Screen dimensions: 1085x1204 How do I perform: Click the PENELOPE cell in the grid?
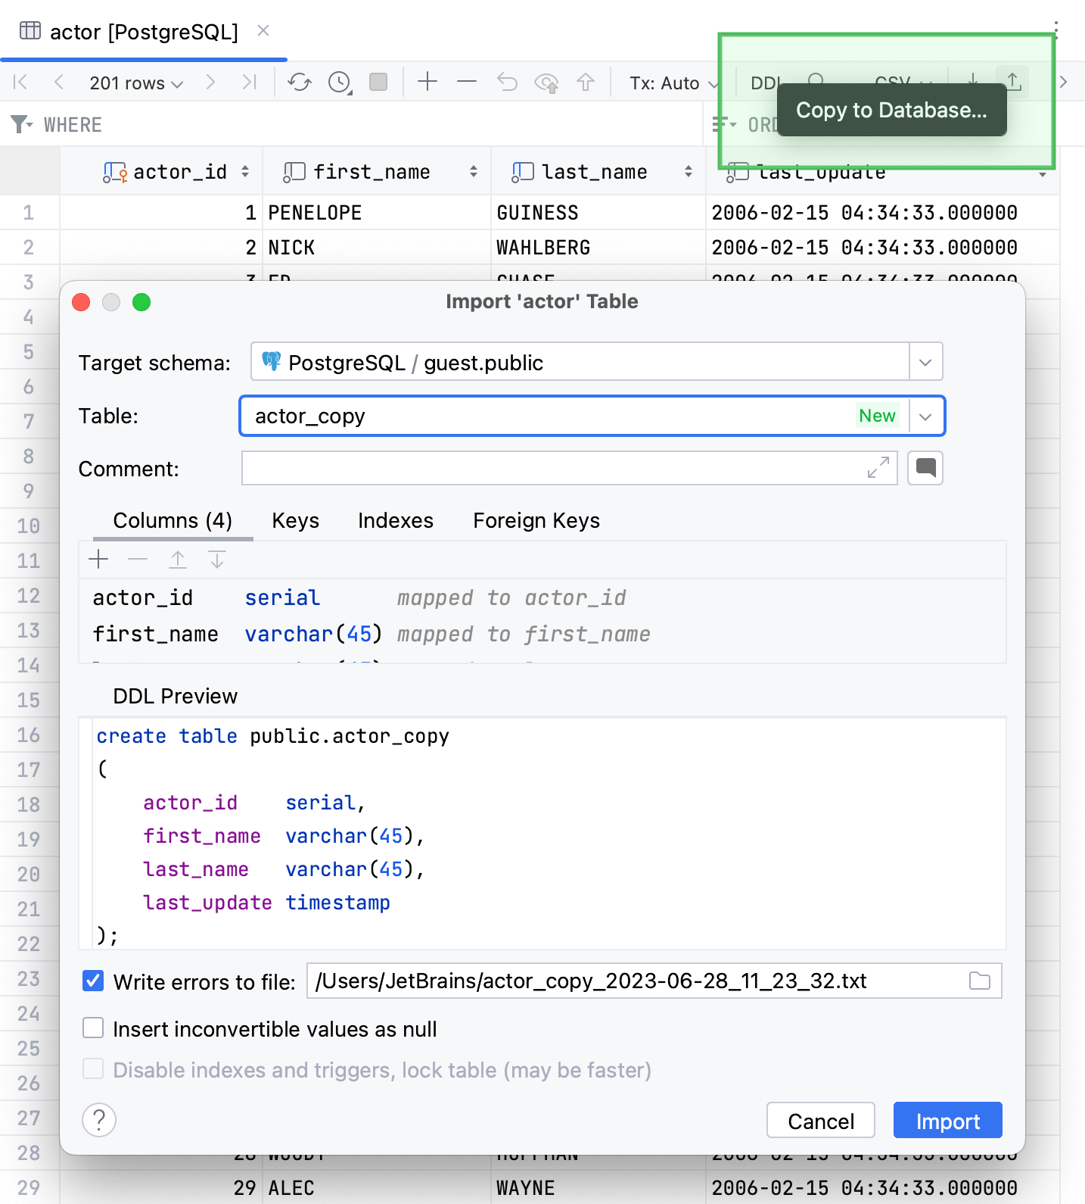376,213
